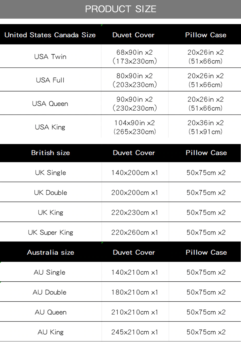Select the British size header
241x343 pixels.
coord(50,153)
